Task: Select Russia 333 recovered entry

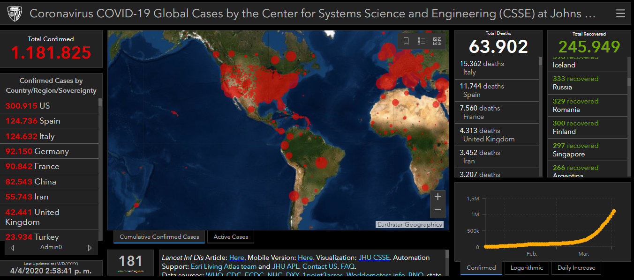Action: (x=588, y=83)
